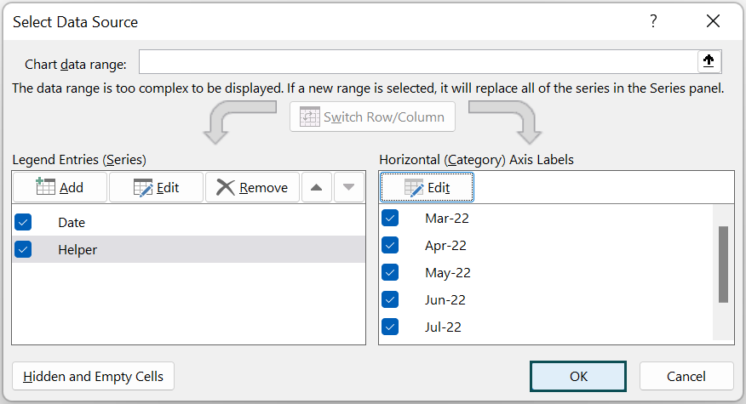Uncheck the Helper series checkbox

click(23, 249)
